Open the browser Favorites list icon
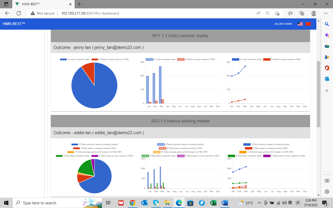The image size is (333, 208). tap(290, 13)
